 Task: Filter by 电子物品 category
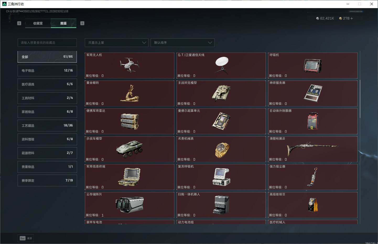click(47, 70)
